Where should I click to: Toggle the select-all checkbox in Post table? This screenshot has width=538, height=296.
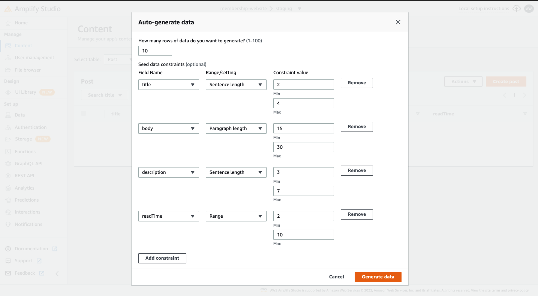tap(84, 114)
